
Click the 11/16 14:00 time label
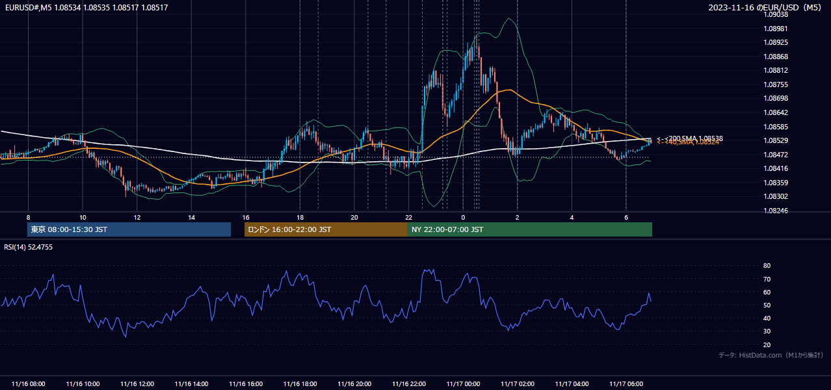coord(191,384)
